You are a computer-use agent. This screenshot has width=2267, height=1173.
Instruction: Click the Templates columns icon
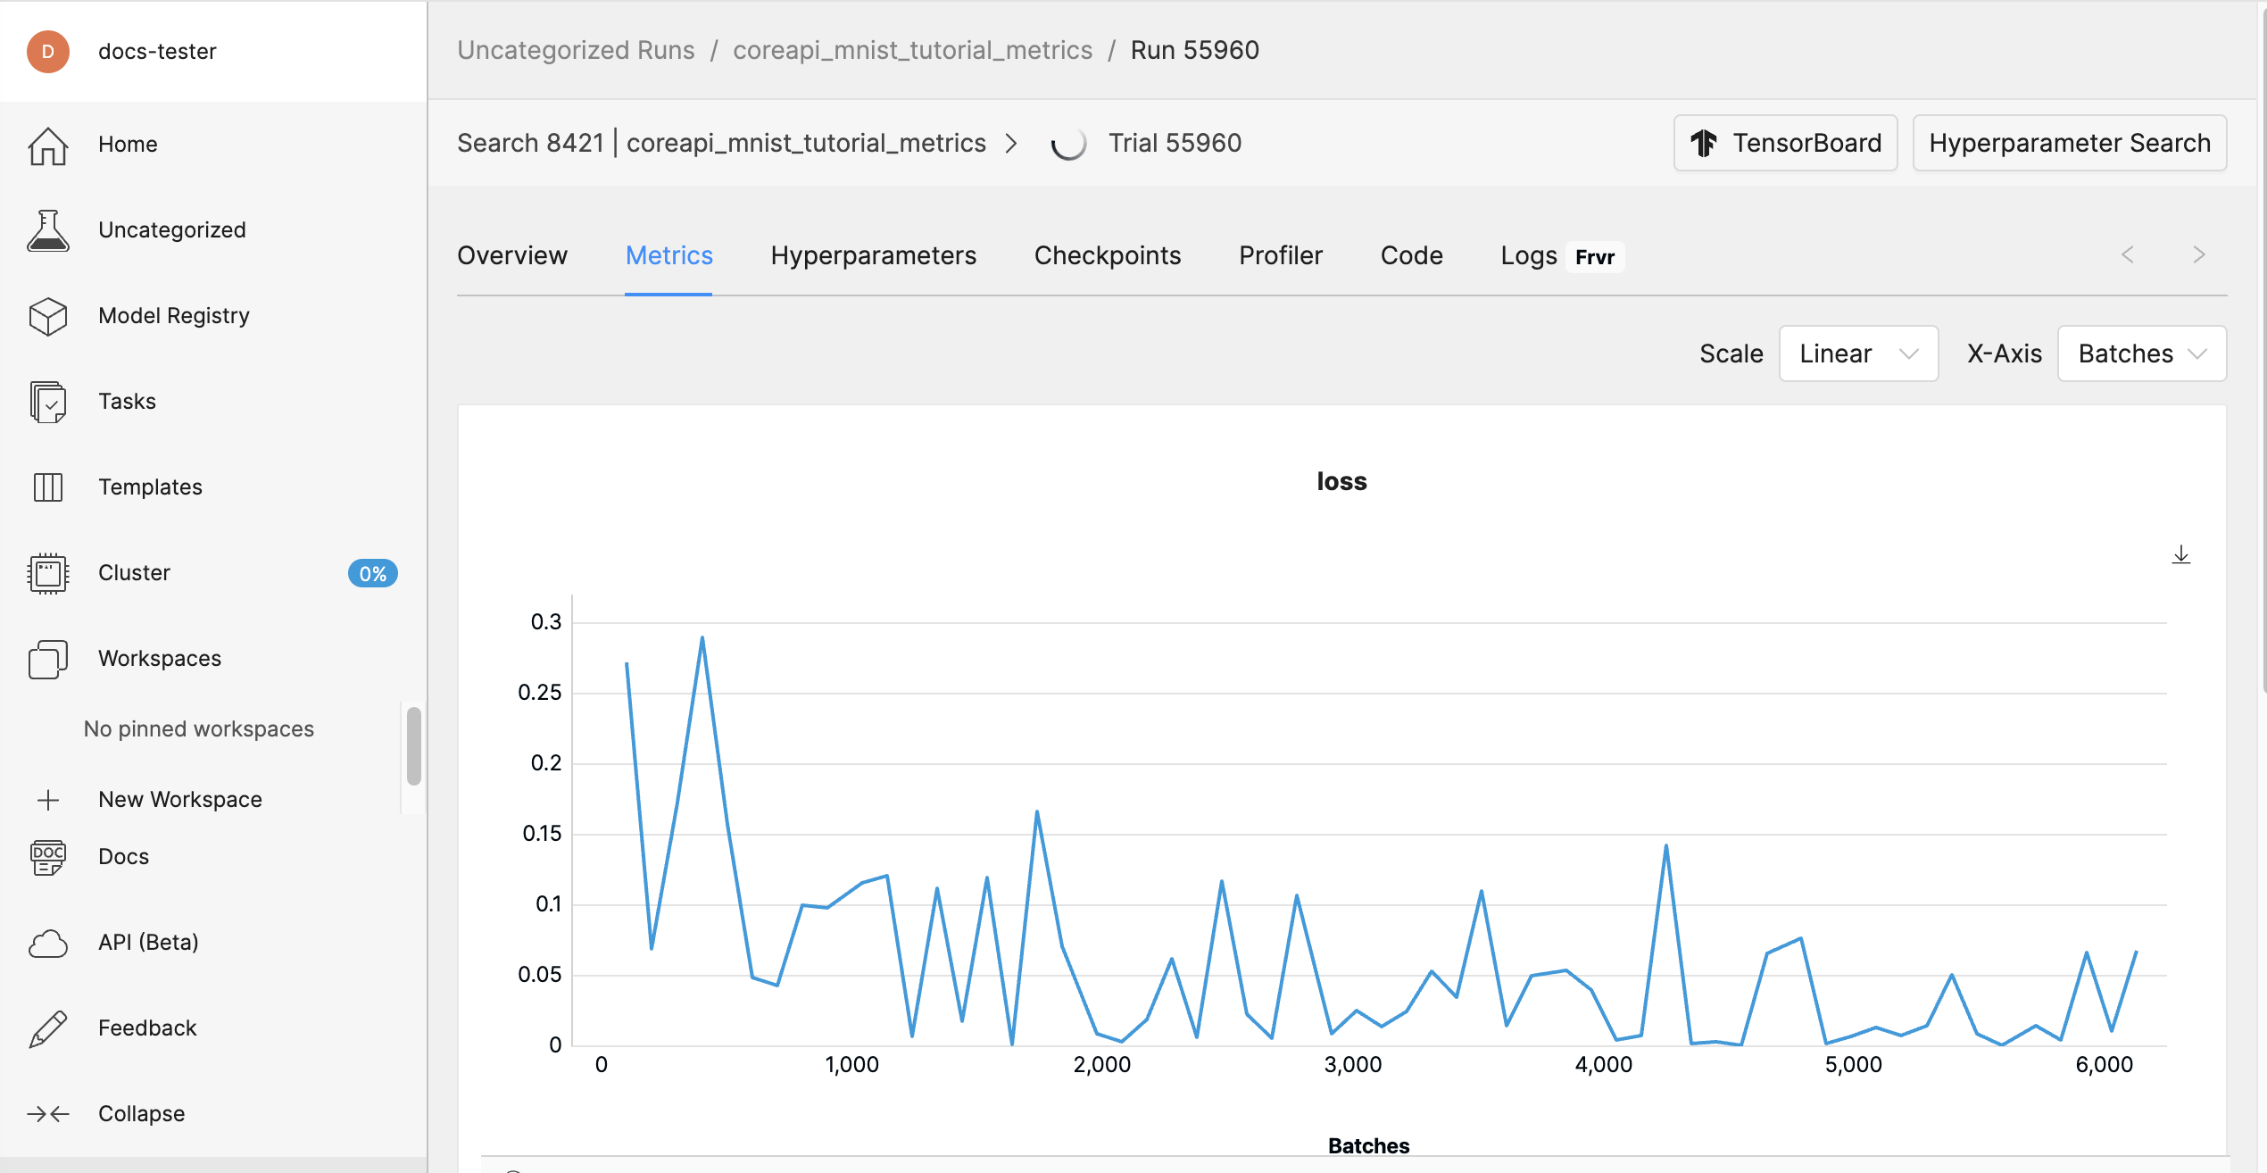48,487
